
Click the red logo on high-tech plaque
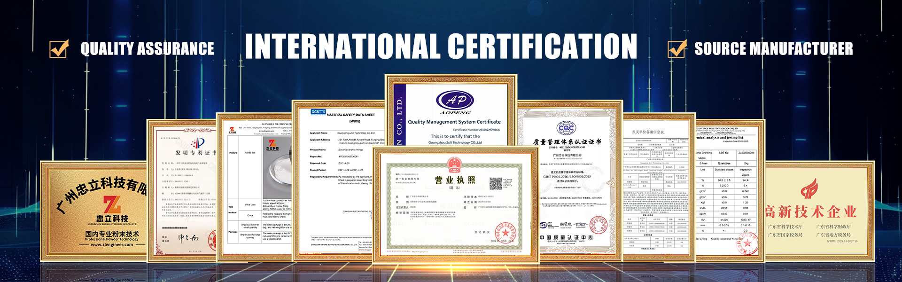pyautogui.click(x=809, y=189)
